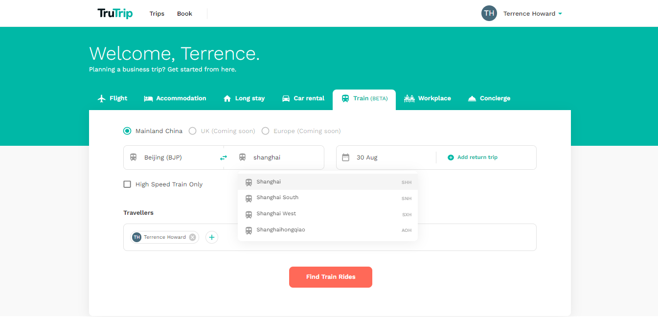Screen dimensions: 658x317
Task: Click the SXH station code
Action: click(x=407, y=215)
